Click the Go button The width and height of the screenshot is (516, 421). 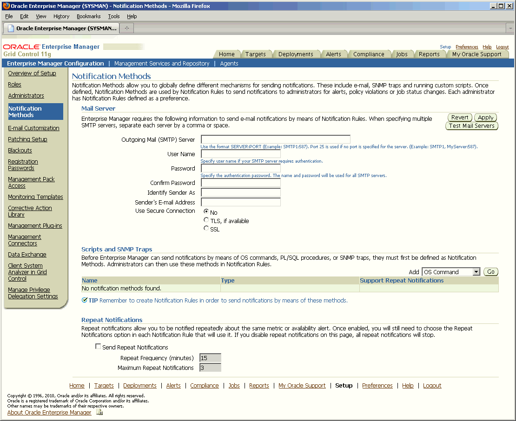point(490,272)
